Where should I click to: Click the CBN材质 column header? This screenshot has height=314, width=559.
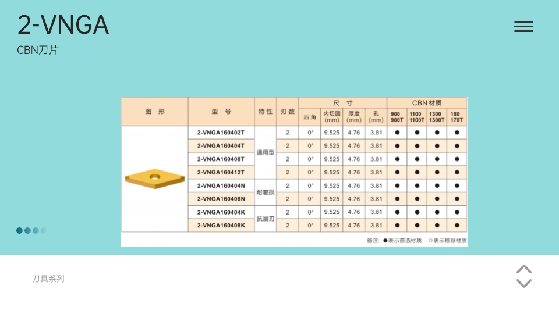(x=426, y=102)
